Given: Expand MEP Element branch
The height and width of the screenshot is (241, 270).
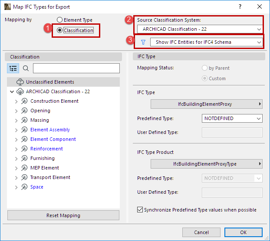Looking at the screenshot, I should (16, 168).
